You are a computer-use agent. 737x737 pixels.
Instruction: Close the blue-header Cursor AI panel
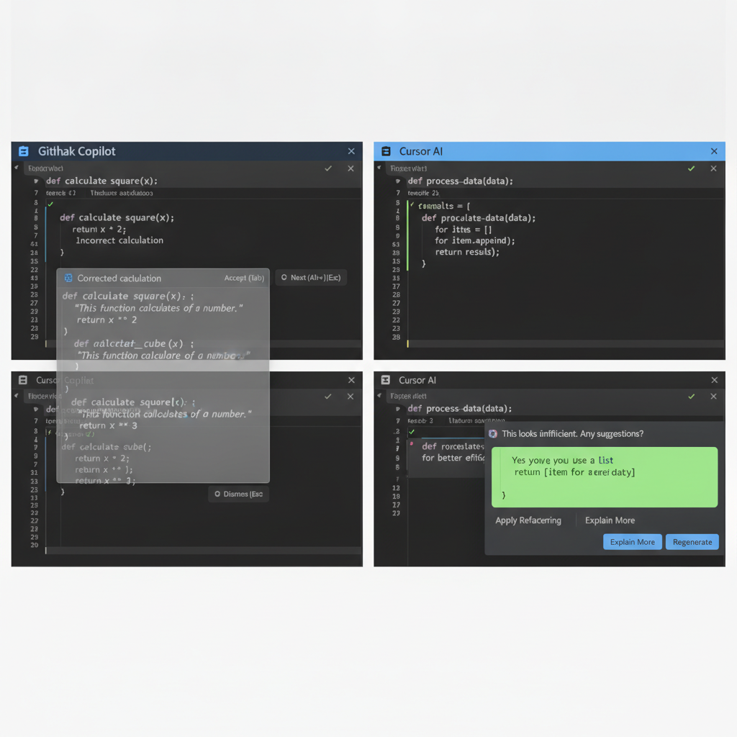click(x=714, y=151)
